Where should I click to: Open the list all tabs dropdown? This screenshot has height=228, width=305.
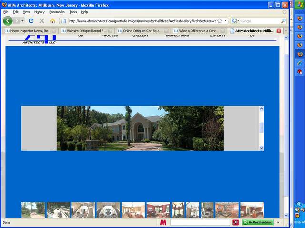point(286,31)
